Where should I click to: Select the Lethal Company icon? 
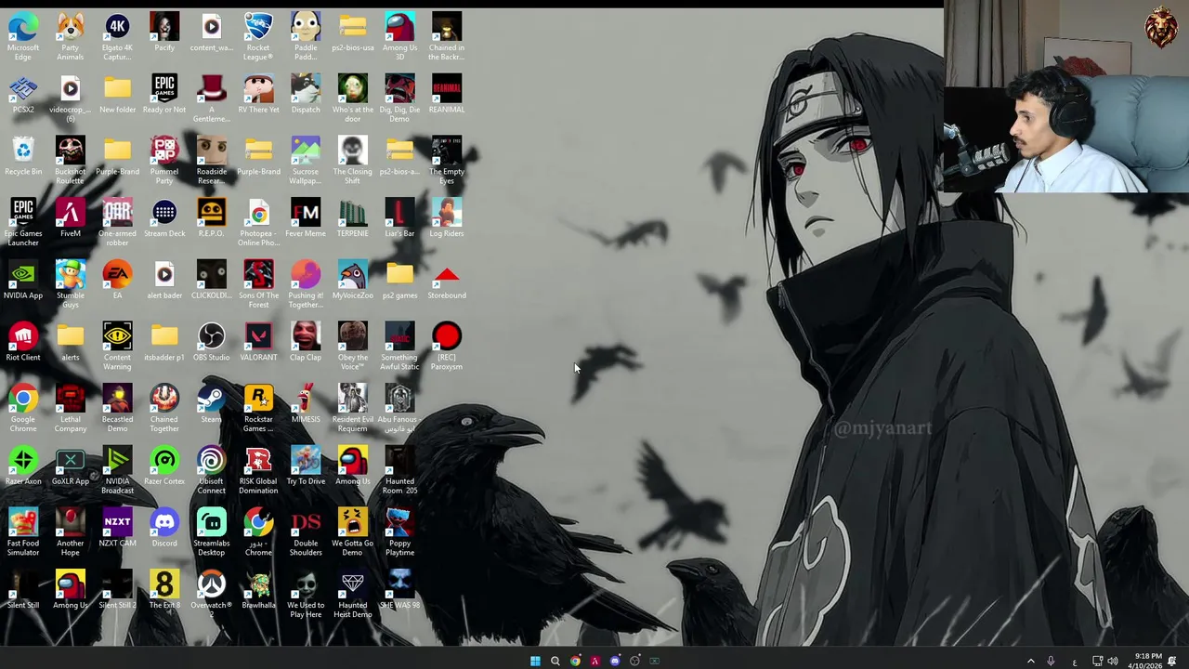pyautogui.click(x=71, y=408)
